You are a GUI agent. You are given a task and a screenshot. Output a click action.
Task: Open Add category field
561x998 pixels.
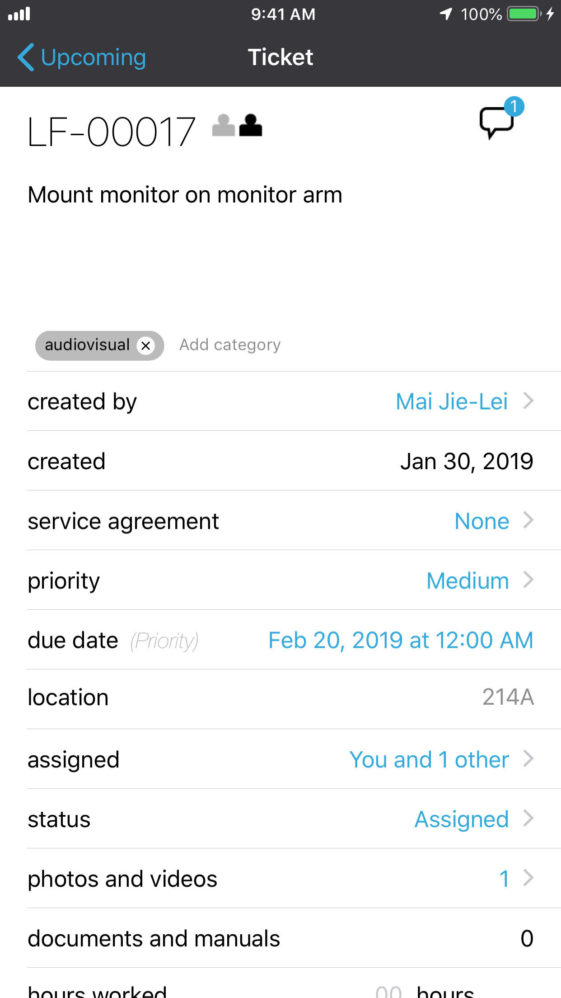(x=230, y=345)
